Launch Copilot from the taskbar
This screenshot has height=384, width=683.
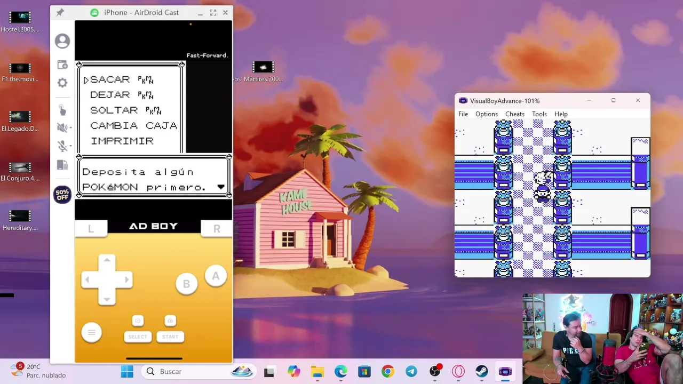293,372
